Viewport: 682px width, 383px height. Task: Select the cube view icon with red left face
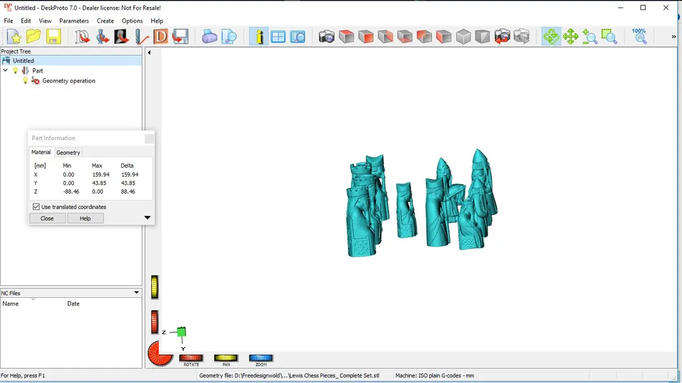click(x=444, y=37)
